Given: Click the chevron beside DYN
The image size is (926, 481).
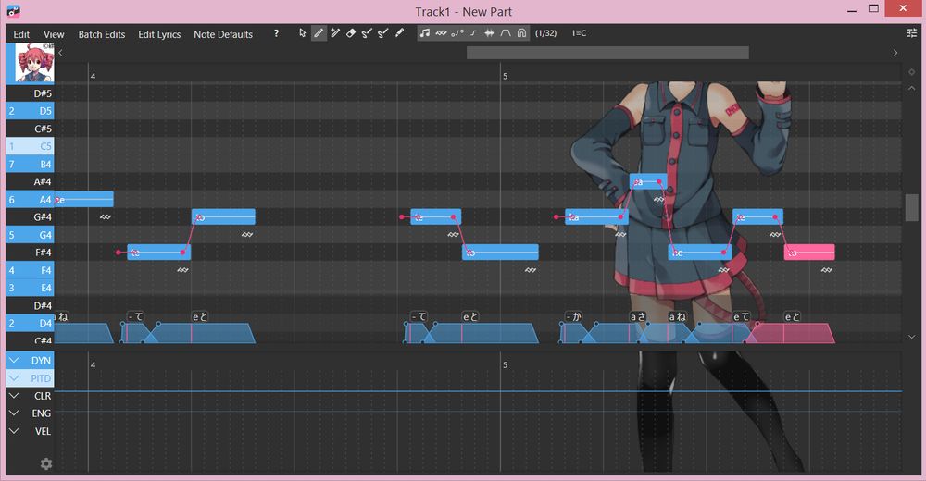Looking at the screenshot, I should coord(14,360).
